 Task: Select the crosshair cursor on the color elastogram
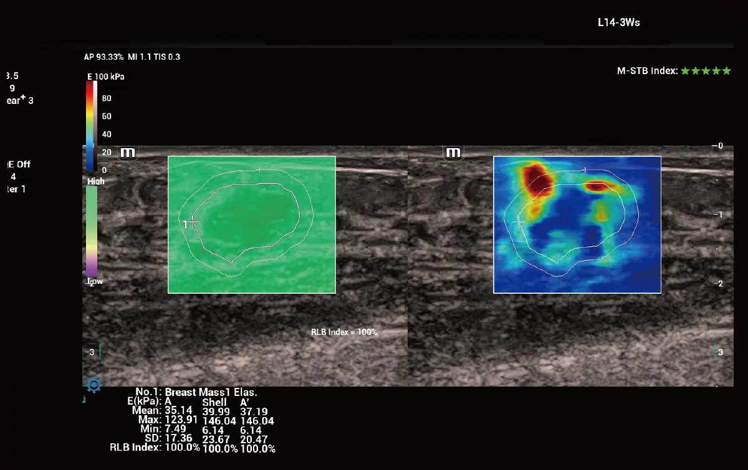coord(519,222)
